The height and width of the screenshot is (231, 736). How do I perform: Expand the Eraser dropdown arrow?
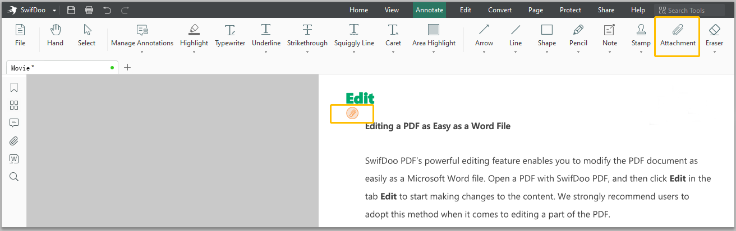click(715, 52)
